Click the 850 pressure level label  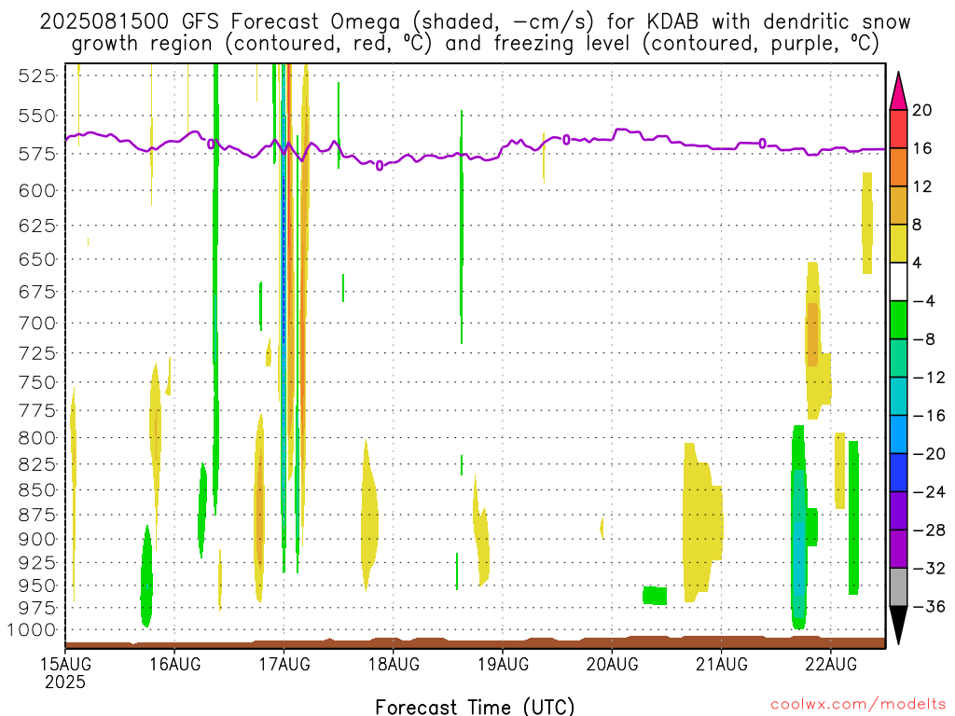pyautogui.click(x=37, y=490)
